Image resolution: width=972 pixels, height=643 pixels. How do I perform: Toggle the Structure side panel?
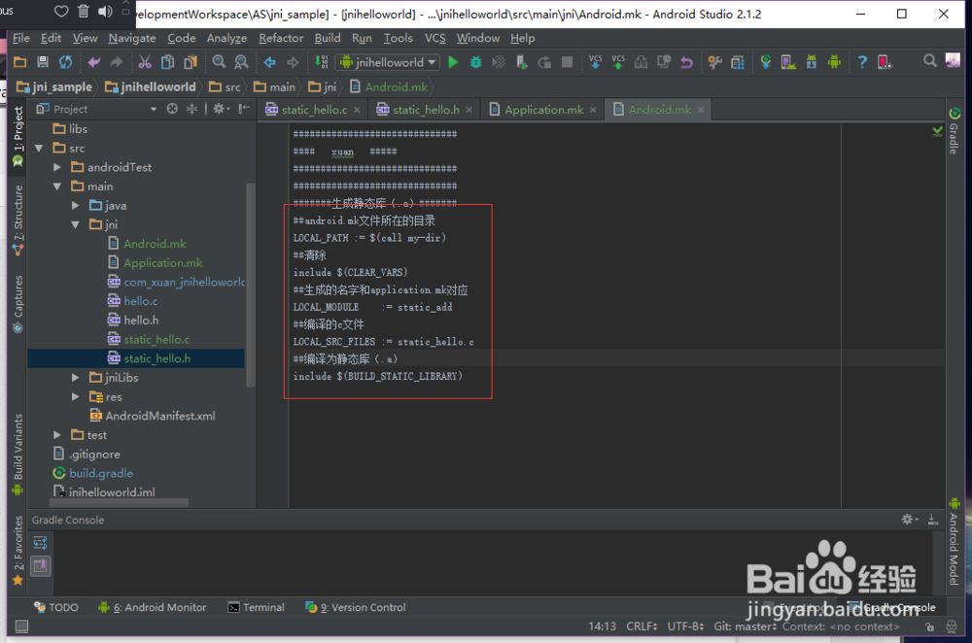(x=17, y=220)
